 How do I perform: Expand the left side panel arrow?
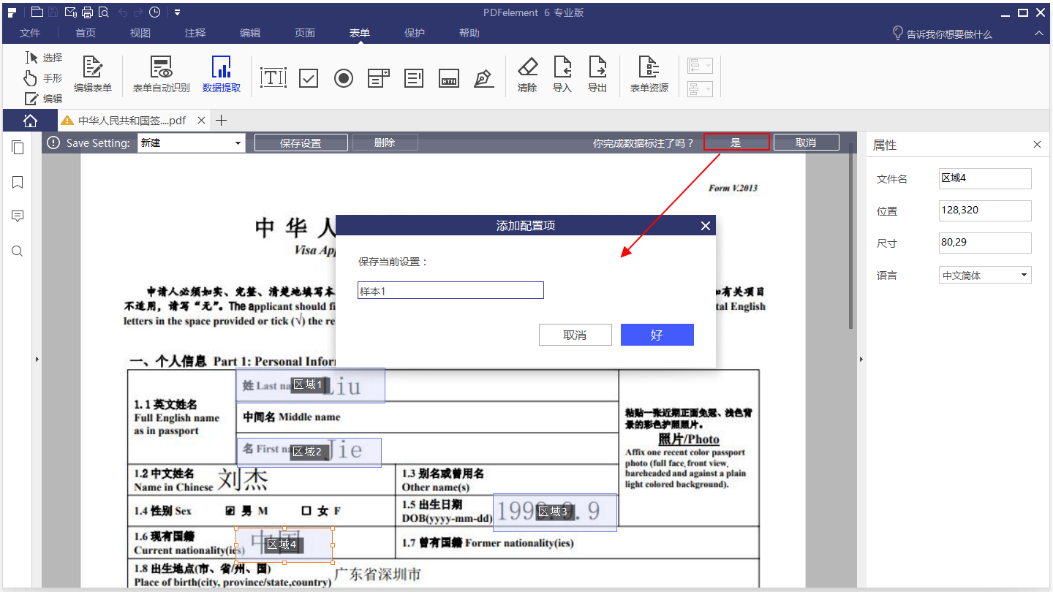(37, 360)
